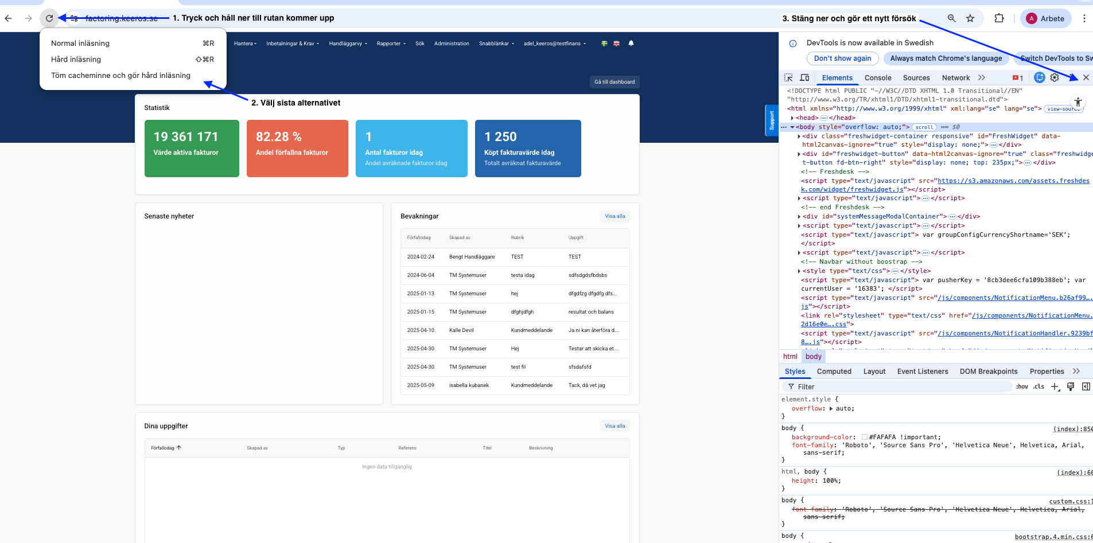Collapse the body element in DOM tree
Image resolution: width=1093 pixels, height=543 pixels.
[792, 127]
